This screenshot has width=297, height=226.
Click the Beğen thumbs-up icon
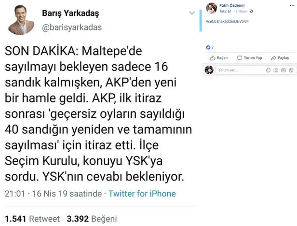click(212, 58)
